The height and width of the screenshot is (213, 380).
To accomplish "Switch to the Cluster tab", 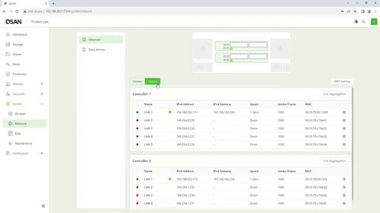I will [x=137, y=82].
